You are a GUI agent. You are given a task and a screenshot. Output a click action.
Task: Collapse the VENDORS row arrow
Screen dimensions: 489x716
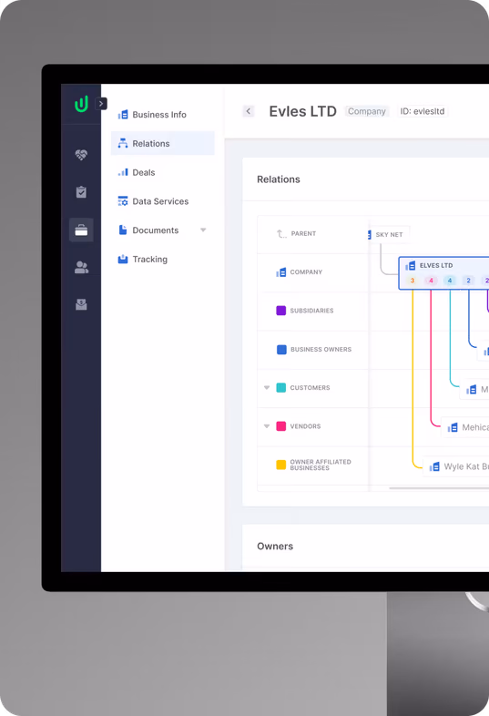(x=267, y=426)
